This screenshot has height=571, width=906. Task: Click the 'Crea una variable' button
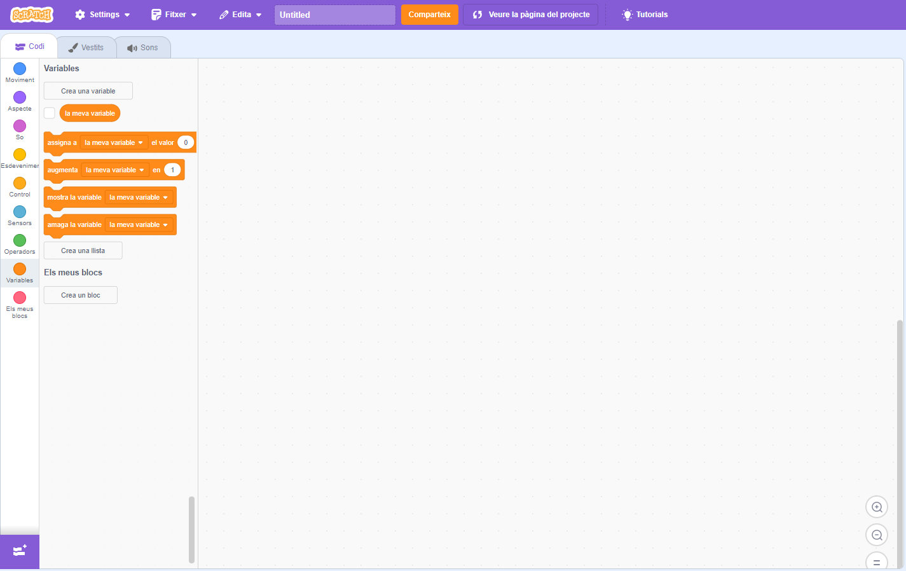click(x=88, y=91)
